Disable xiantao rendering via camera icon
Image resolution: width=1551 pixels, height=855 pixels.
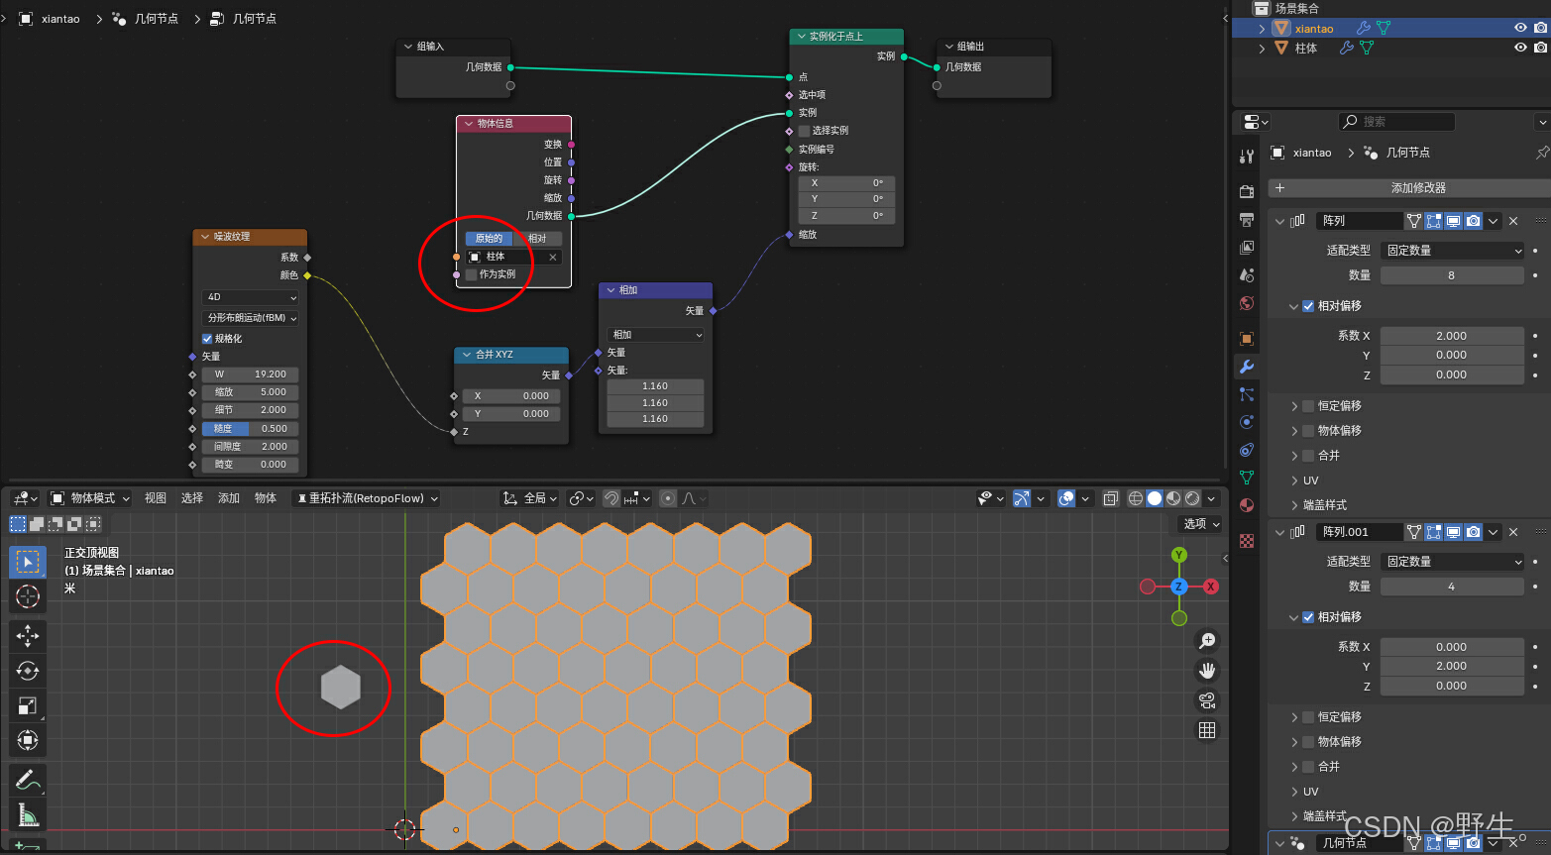[x=1540, y=28]
